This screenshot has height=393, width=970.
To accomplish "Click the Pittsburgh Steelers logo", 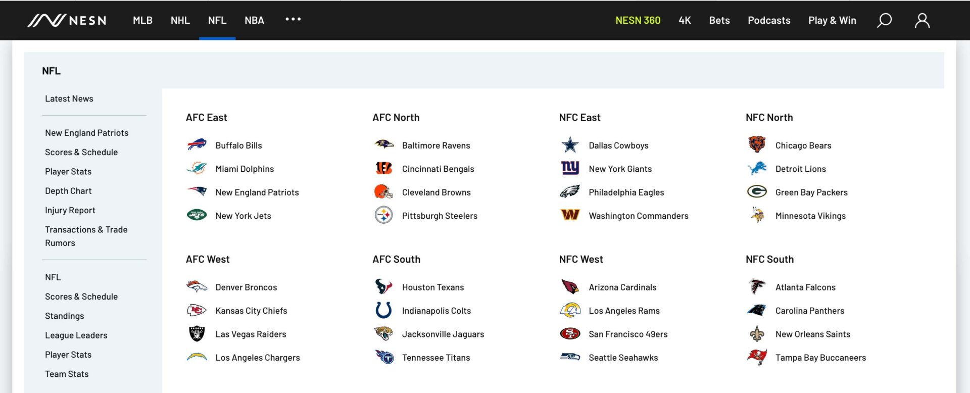I will pyautogui.click(x=383, y=216).
